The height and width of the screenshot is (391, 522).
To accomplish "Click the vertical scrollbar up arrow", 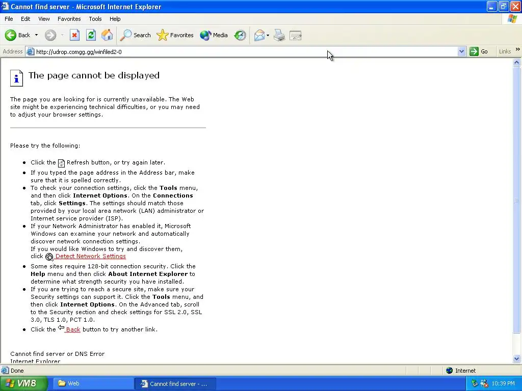I will 517,63.
